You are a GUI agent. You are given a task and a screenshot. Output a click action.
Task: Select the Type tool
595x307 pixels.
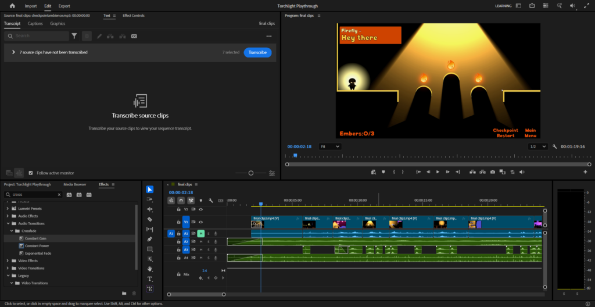pos(149,279)
